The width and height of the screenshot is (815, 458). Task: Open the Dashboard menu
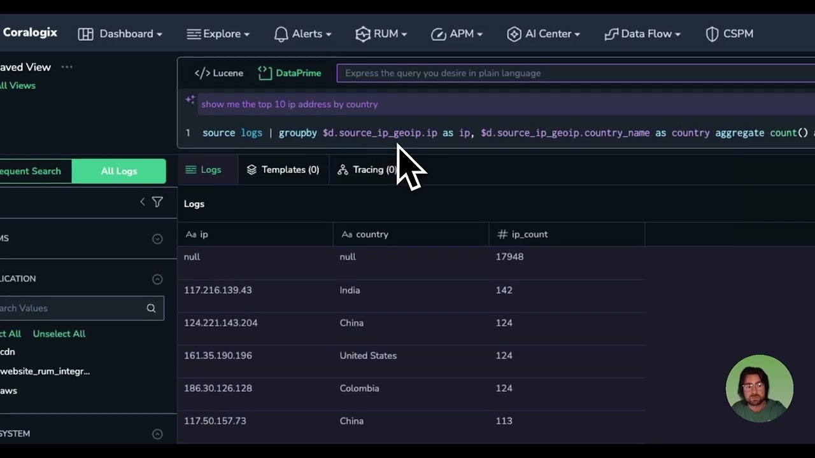coord(120,34)
